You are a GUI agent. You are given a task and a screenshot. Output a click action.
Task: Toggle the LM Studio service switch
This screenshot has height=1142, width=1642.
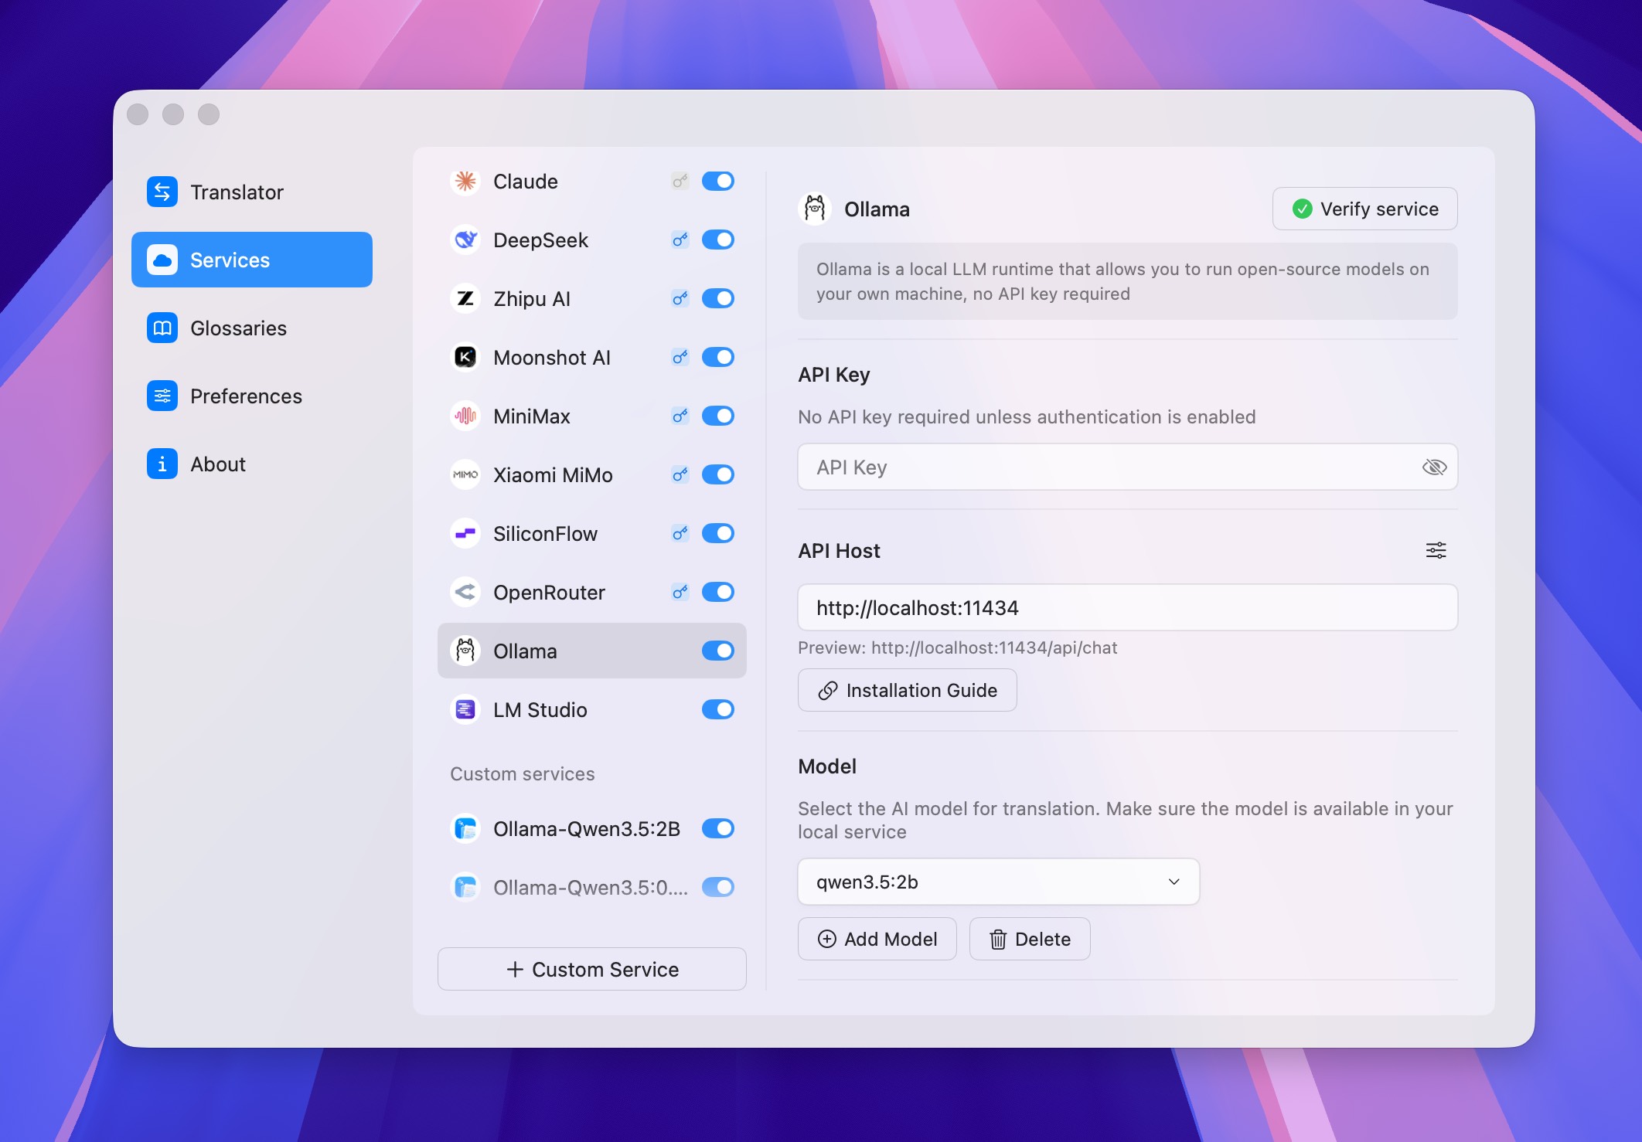718,710
